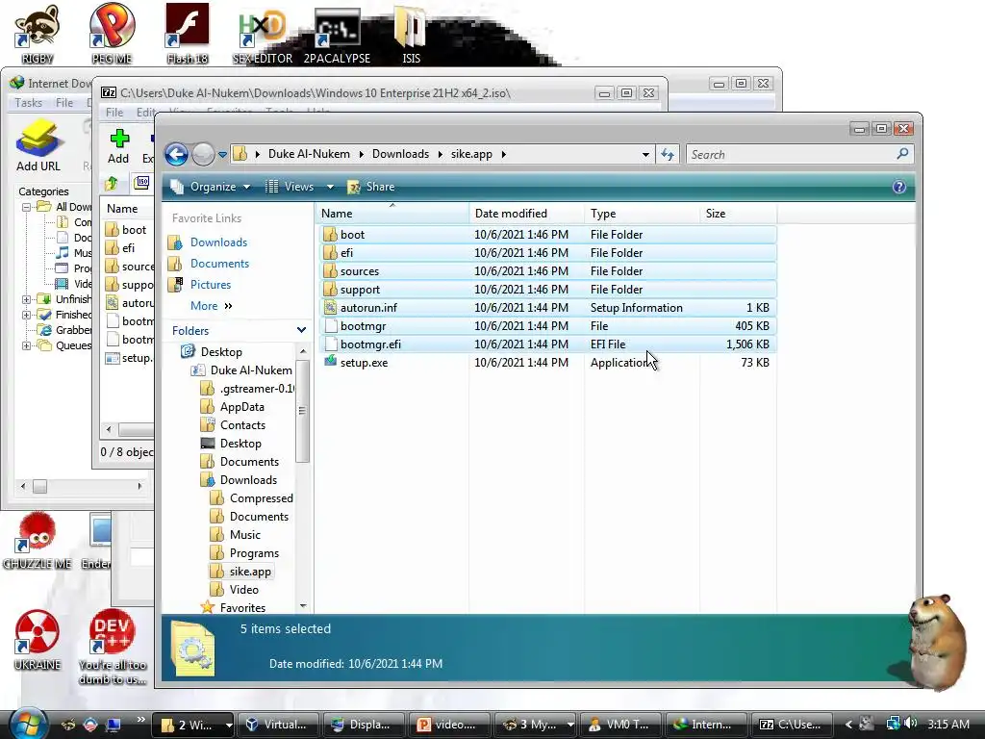Click the Add URL icon in Internet Download Manager
This screenshot has width=985, height=739.
click(38, 144)
